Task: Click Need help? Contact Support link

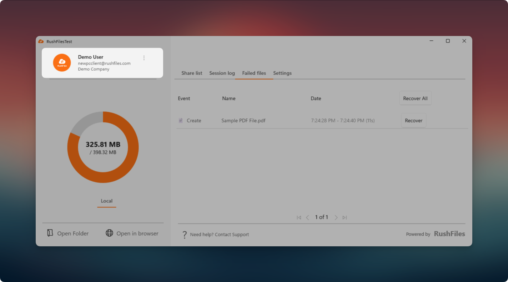Action: (x=220, y=235)
